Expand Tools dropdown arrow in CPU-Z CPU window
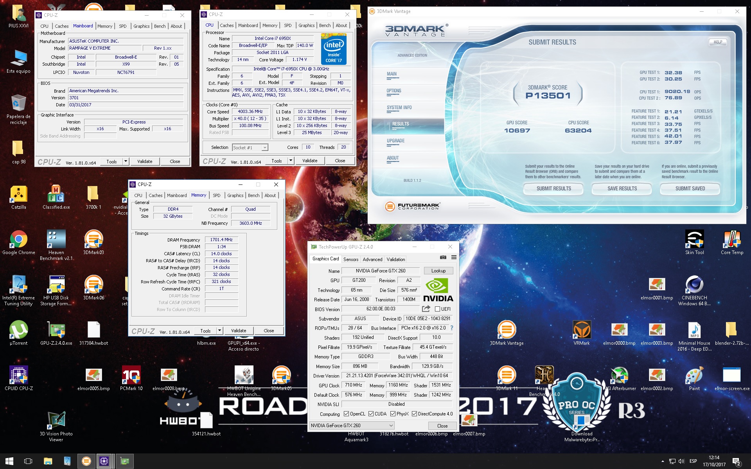 291,161
